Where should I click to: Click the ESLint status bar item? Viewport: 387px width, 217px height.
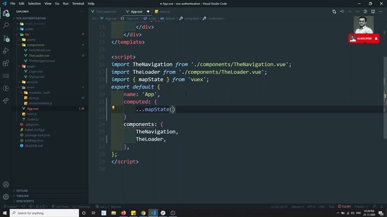[345, 206]
